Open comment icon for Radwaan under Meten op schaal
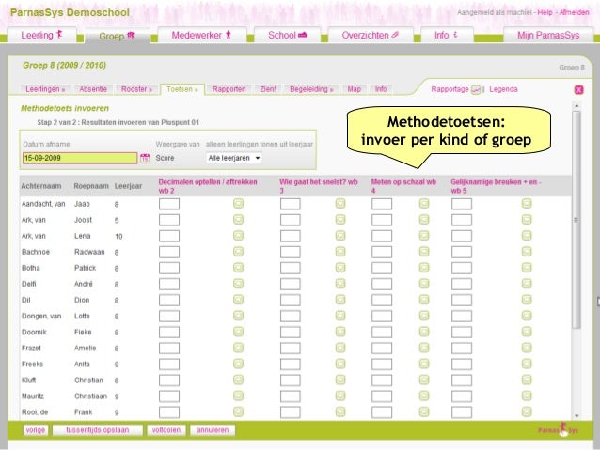The height and width of the screenshot is (450, 600). (x=424, y=252)
